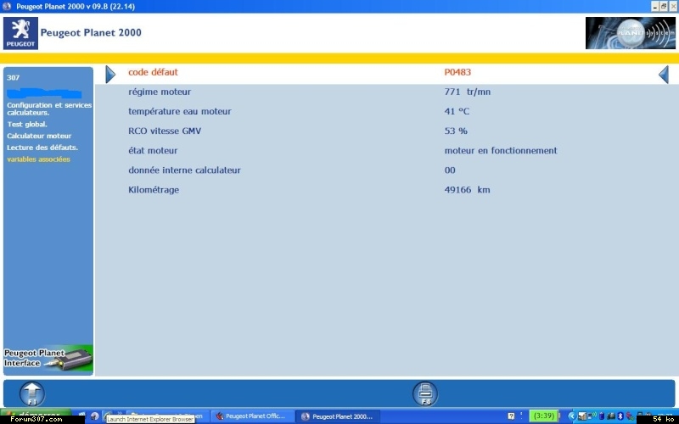Screen dimensions: 679x424
Task: Click the left-pointing arrow beside P0483
Action: pyautogui.click(x=664, y=74)
